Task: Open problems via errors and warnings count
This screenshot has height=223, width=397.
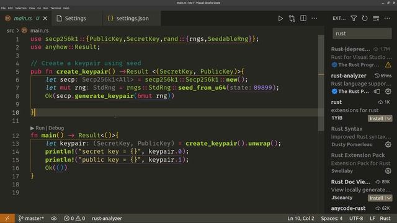Action: (74, 218)
